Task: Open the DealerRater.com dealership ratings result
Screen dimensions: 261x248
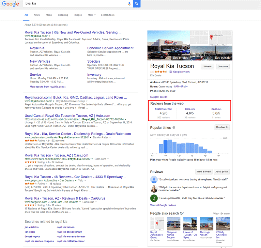Action: pos(78,134)
